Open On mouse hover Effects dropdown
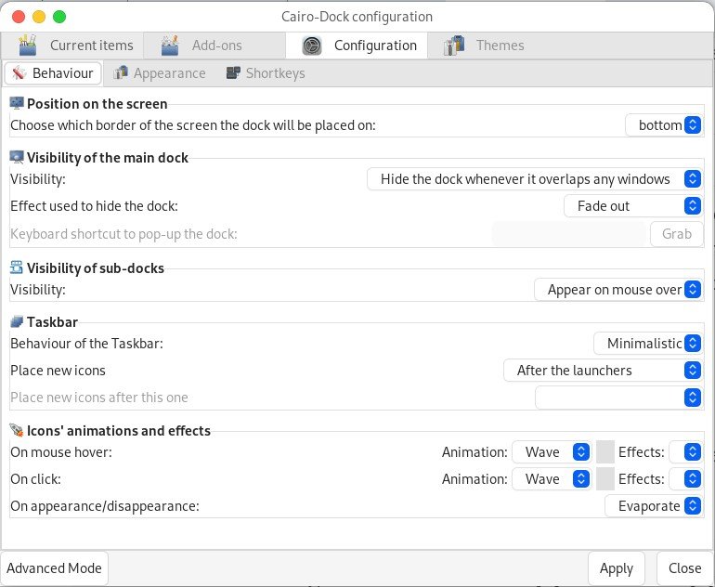Screen dimensions: 715x587 pyautogui.click(x=685, y=451)
